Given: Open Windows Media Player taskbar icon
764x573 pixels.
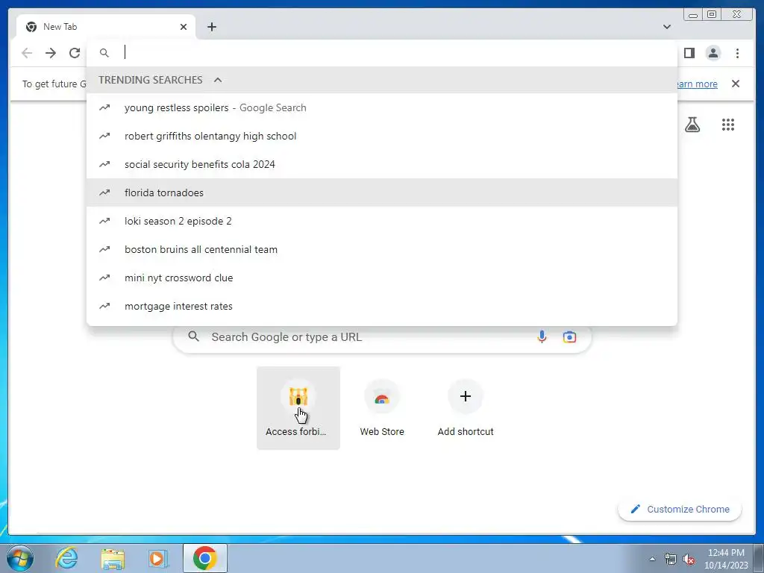Looking at the screenshot, I should pyautogui.click(x=157, y=558).
